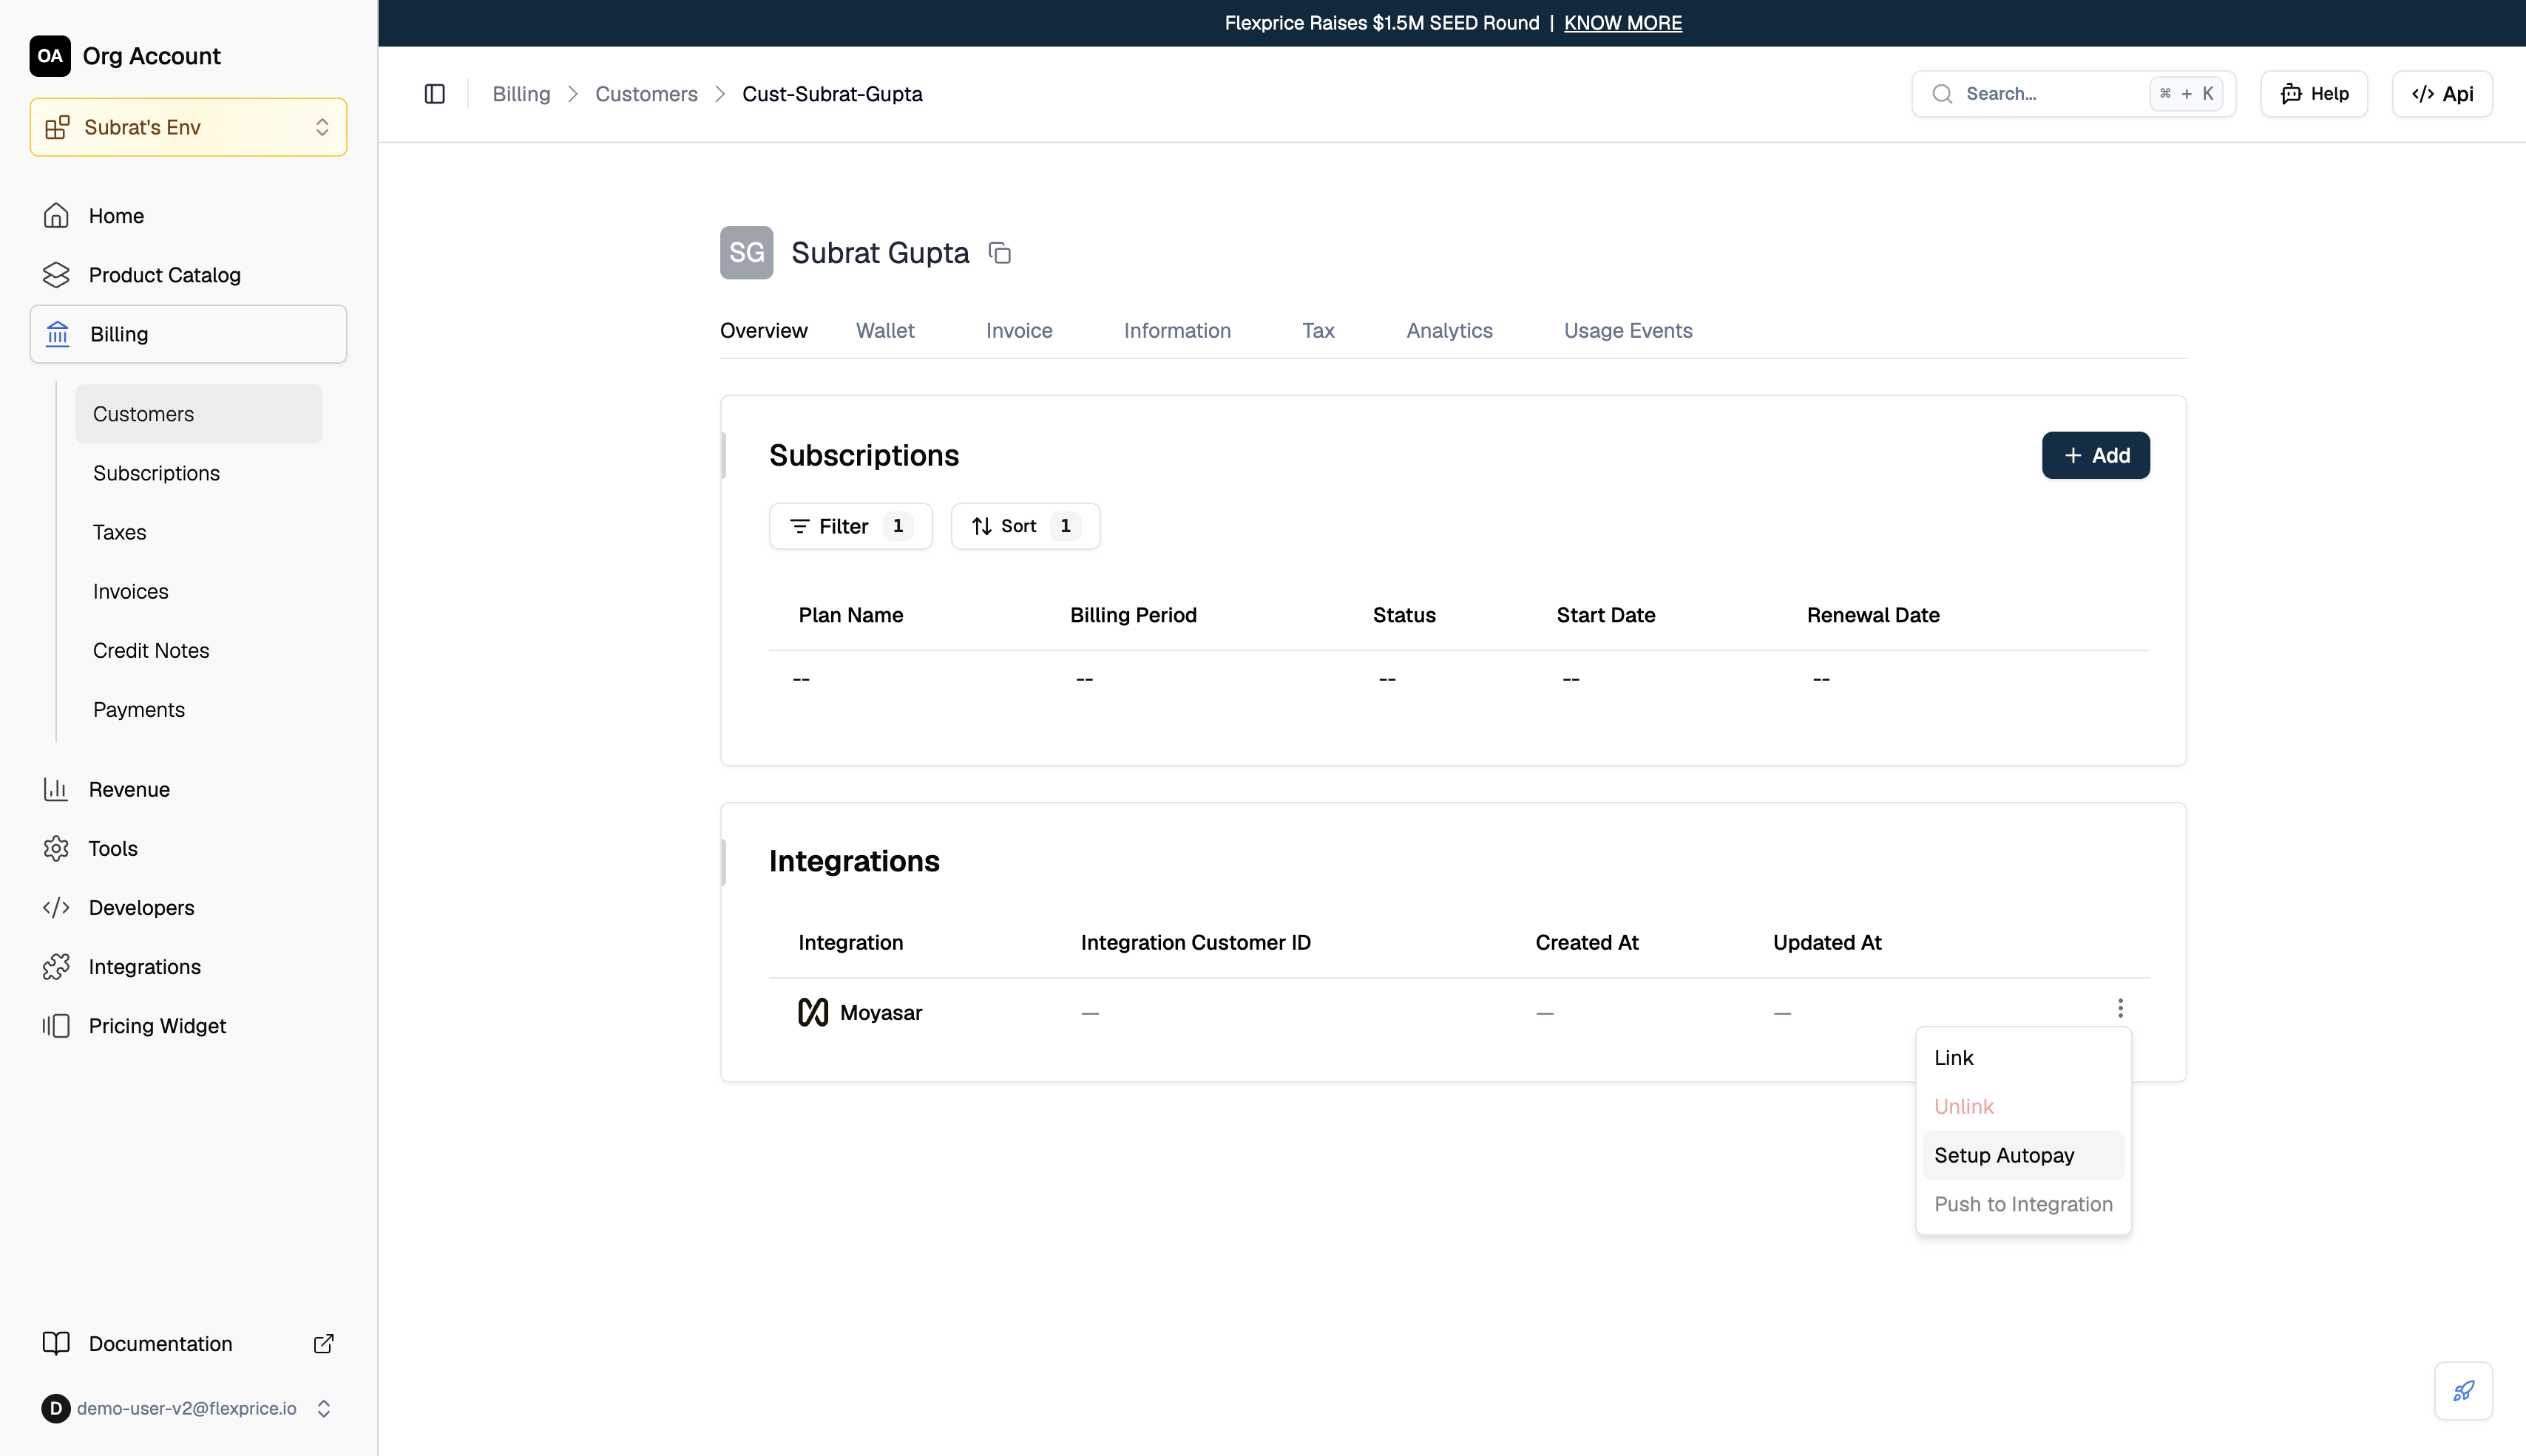
Task: Expand the demo-user-v2@flexprice.io account menu
Action: pos(188,1408)
